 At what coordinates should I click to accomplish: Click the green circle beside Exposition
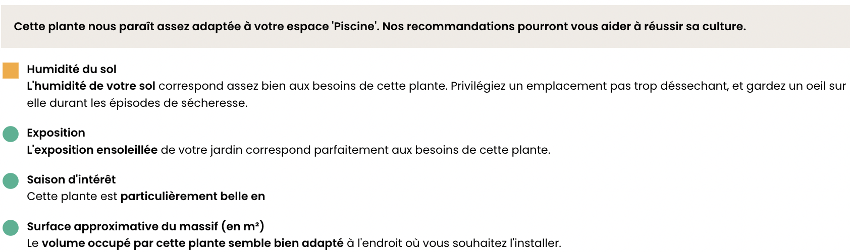tap(11, 134)
